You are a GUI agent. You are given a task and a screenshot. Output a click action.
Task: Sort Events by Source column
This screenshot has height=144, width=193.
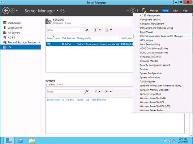click(x=80, y=100)
